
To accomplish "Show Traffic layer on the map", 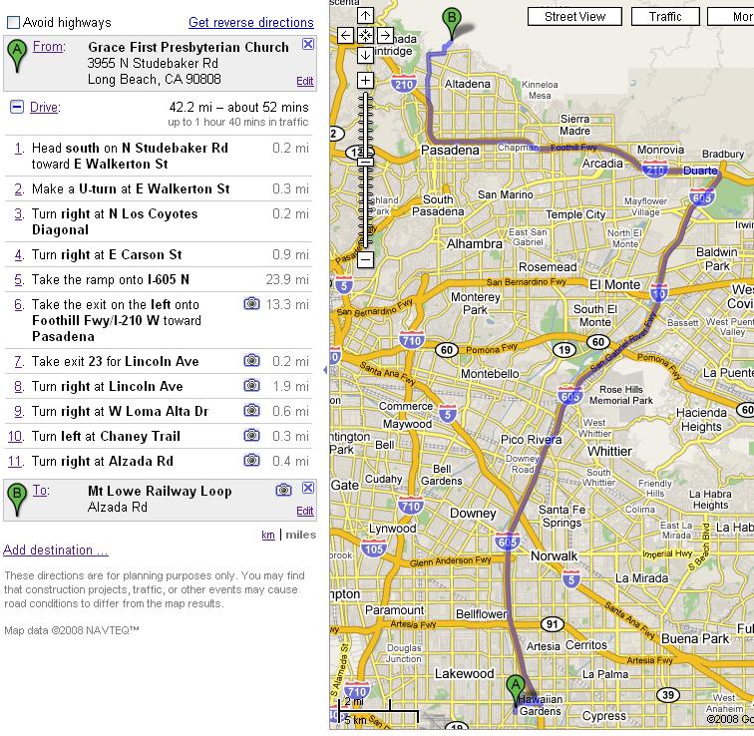I will point(665,17).
